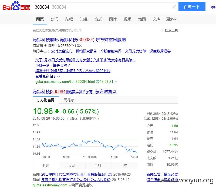This screenshot has width=216, height=188.
Task: Open news 多家金融机构宣布汇金公司受让公司A股股份
Action: pyautogui.click(x=76, y=180)
